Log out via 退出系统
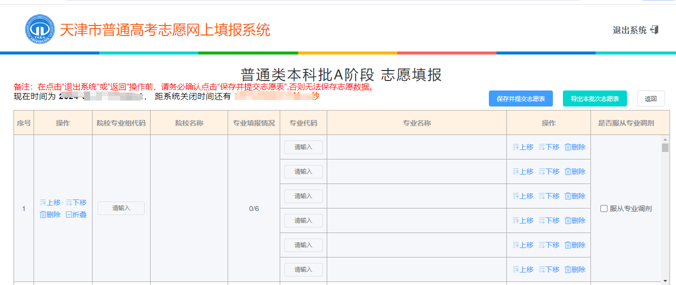This screenshot has height=285, width=676. point(635,30)
